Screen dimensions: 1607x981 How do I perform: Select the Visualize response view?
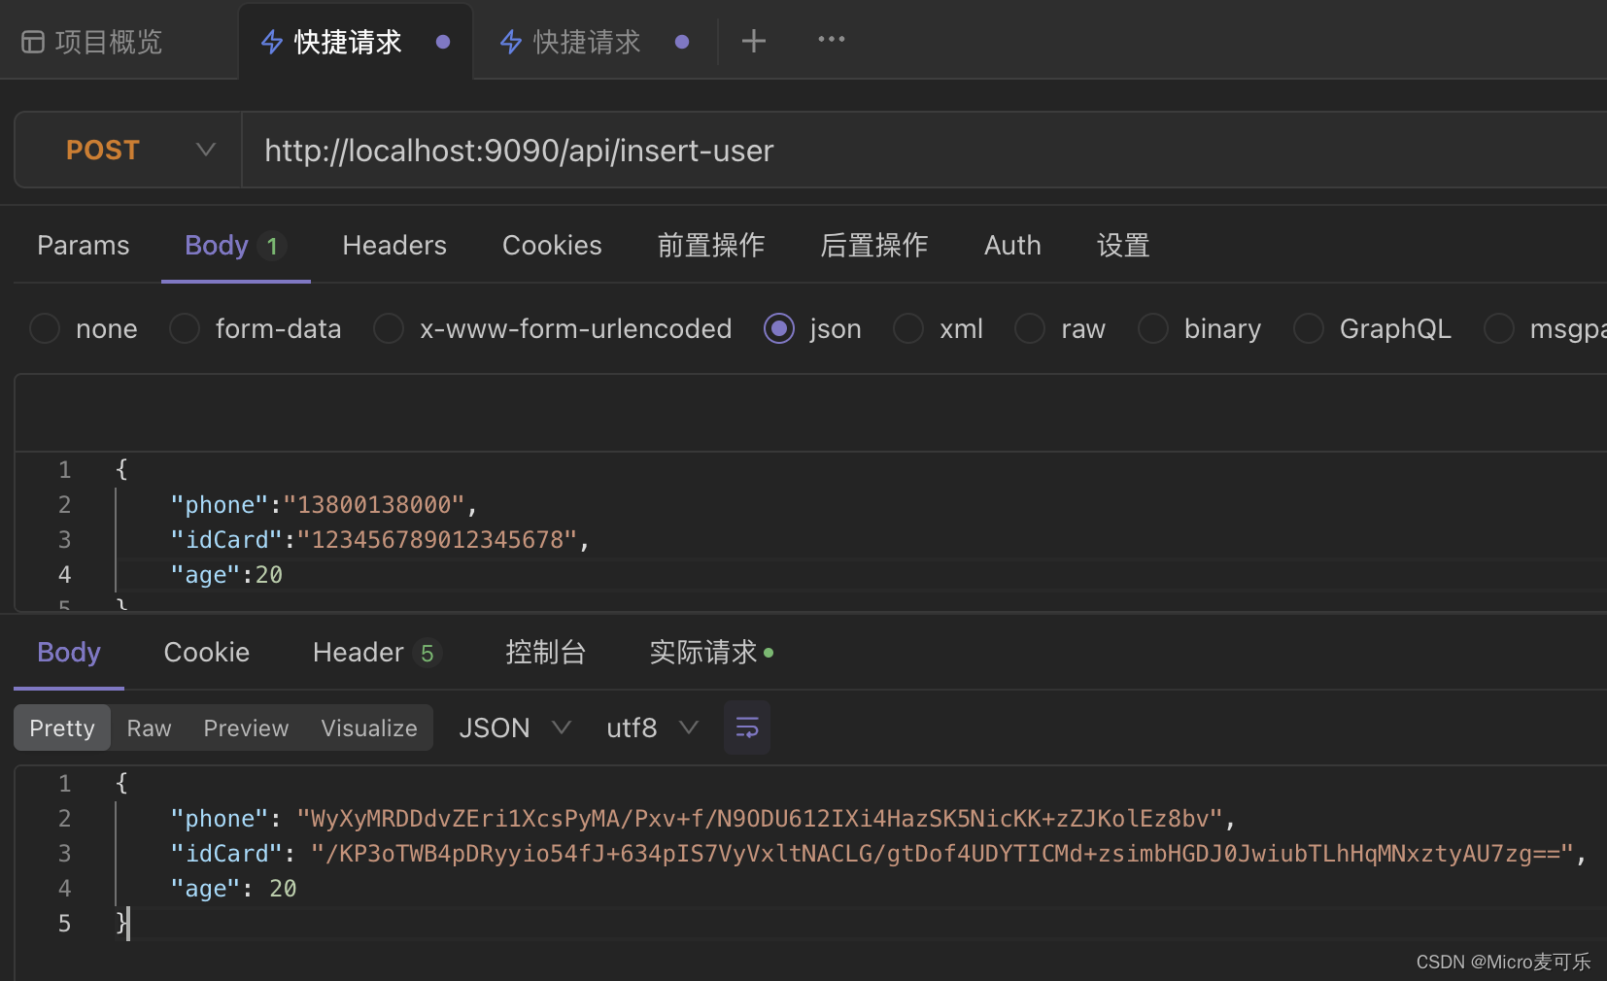coord(369,727)
